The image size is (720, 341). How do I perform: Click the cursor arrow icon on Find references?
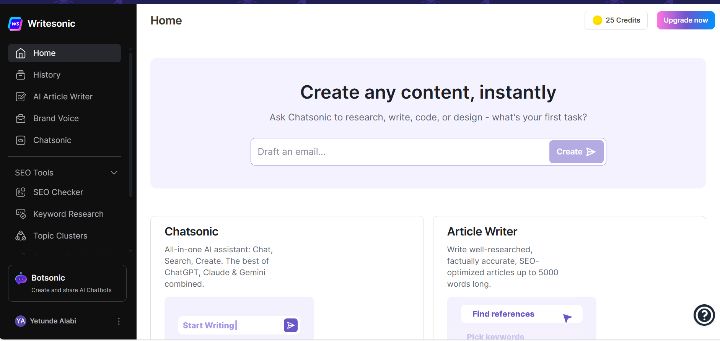567,318
